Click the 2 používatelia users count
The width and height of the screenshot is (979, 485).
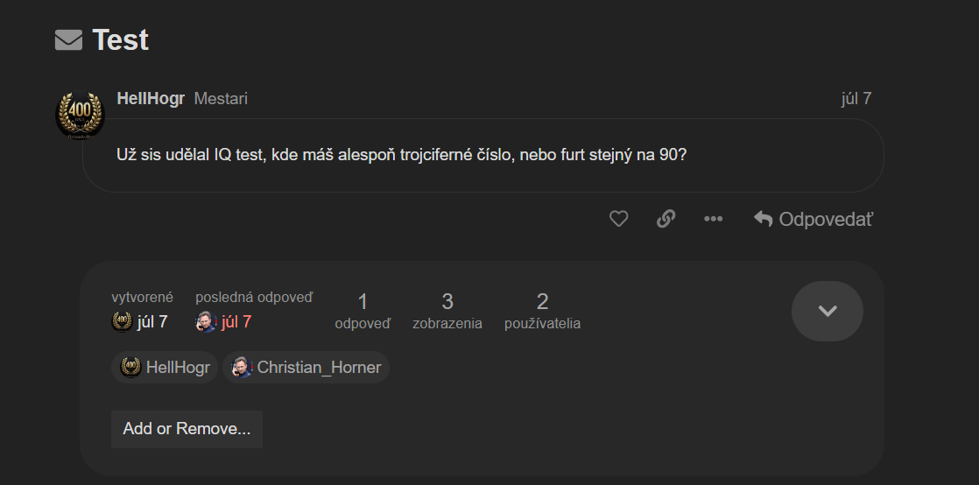542,311
